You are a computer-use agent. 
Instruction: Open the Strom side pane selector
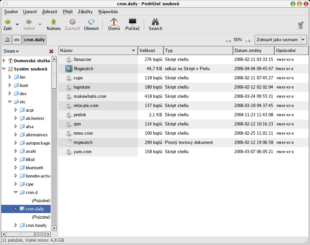[11, 51]
